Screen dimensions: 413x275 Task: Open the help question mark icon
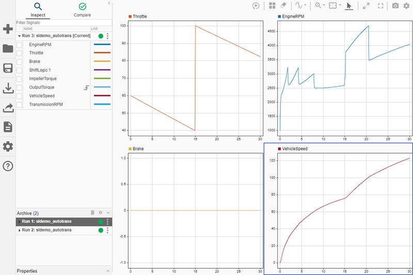(x=8, y=166)
